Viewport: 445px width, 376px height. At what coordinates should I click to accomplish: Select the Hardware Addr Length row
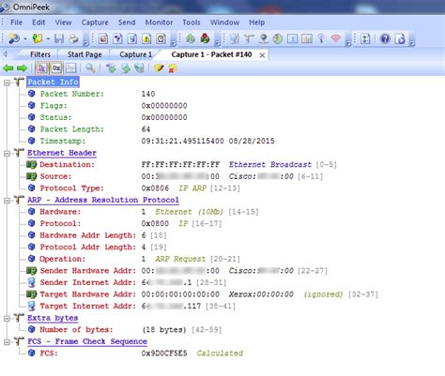click(x=97, y=235)
